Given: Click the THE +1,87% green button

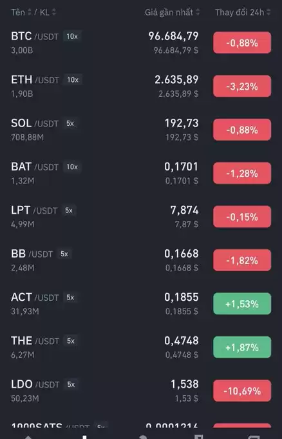Looking at the screenshot, I should (242, 347).
